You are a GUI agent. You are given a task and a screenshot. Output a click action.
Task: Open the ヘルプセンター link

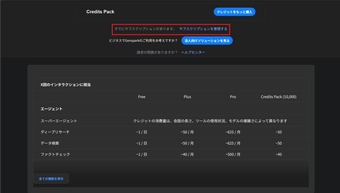193,52
